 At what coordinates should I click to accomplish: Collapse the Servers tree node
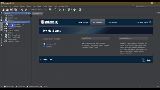pyautogui.click(x=4, y=20)
